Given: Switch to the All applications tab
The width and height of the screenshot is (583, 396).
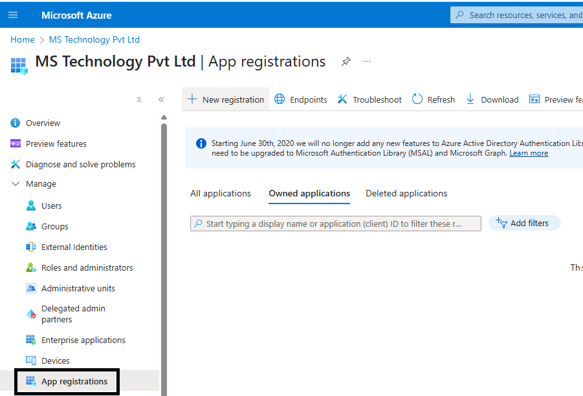Looking at the screenshot, I should (221, 193).
